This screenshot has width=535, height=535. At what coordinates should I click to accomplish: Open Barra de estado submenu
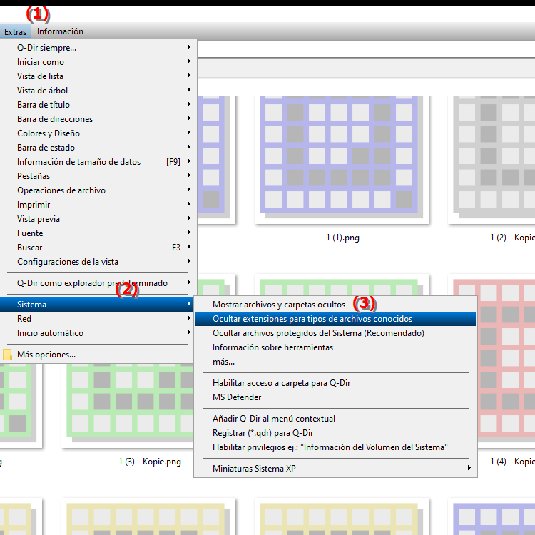pyautogui.click(x=98, y=148)
